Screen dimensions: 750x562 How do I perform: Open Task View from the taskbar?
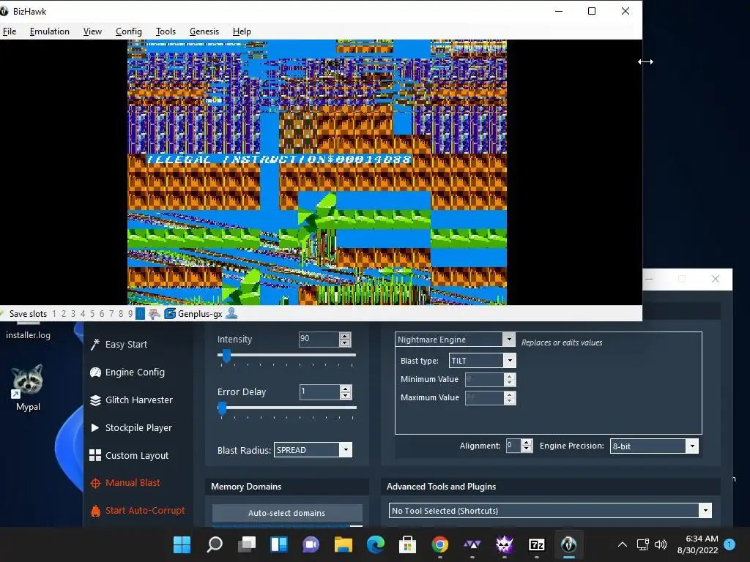point(247,544)
